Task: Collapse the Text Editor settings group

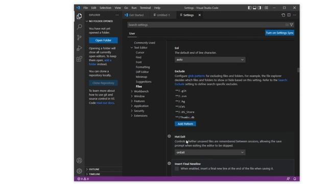Action: [x=132, y=48]
